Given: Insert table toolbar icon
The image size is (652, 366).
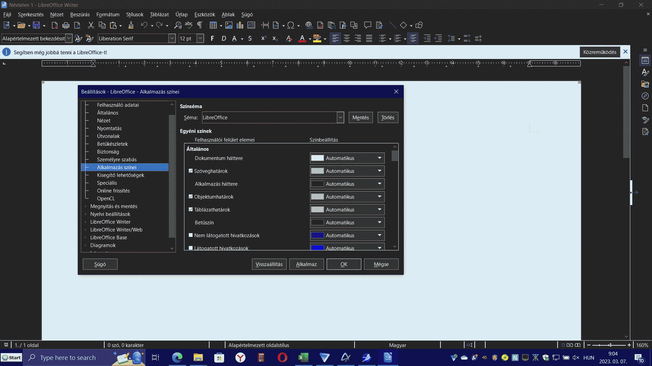Looking at the screenshot, I should pyautogui.click(x=213, y=25).
